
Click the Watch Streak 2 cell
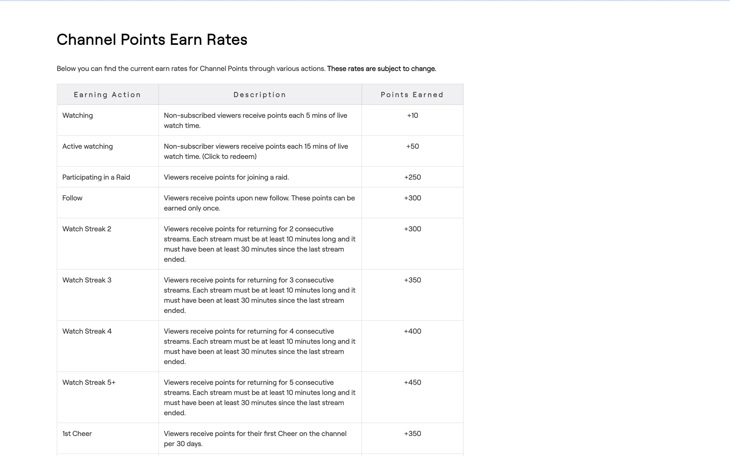coord(87,229)
